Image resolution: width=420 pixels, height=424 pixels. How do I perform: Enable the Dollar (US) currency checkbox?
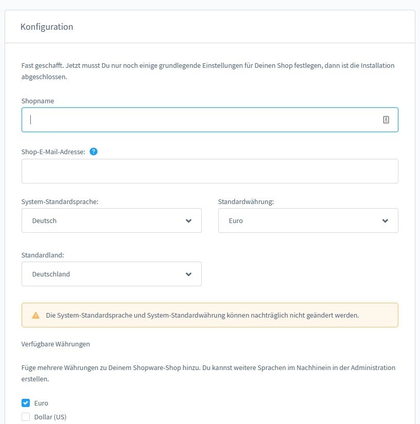click(x=26, y=417)
